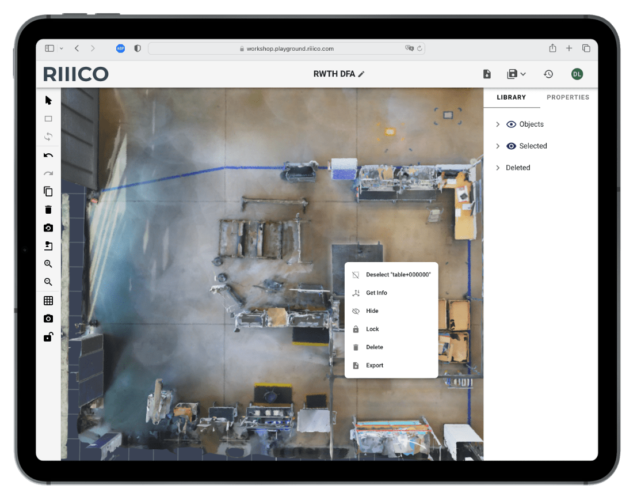The height and width of the screenshot is (504, 622).
Task: Choose Export from context menu
Action: (391, 365)
